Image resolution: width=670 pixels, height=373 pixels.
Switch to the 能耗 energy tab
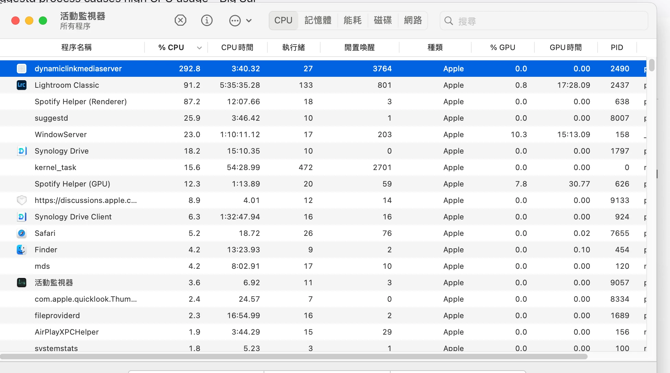353,21
